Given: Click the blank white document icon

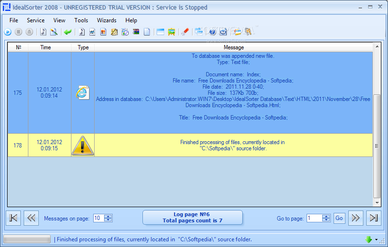Looking at the screenshot, I should (147, 32).
